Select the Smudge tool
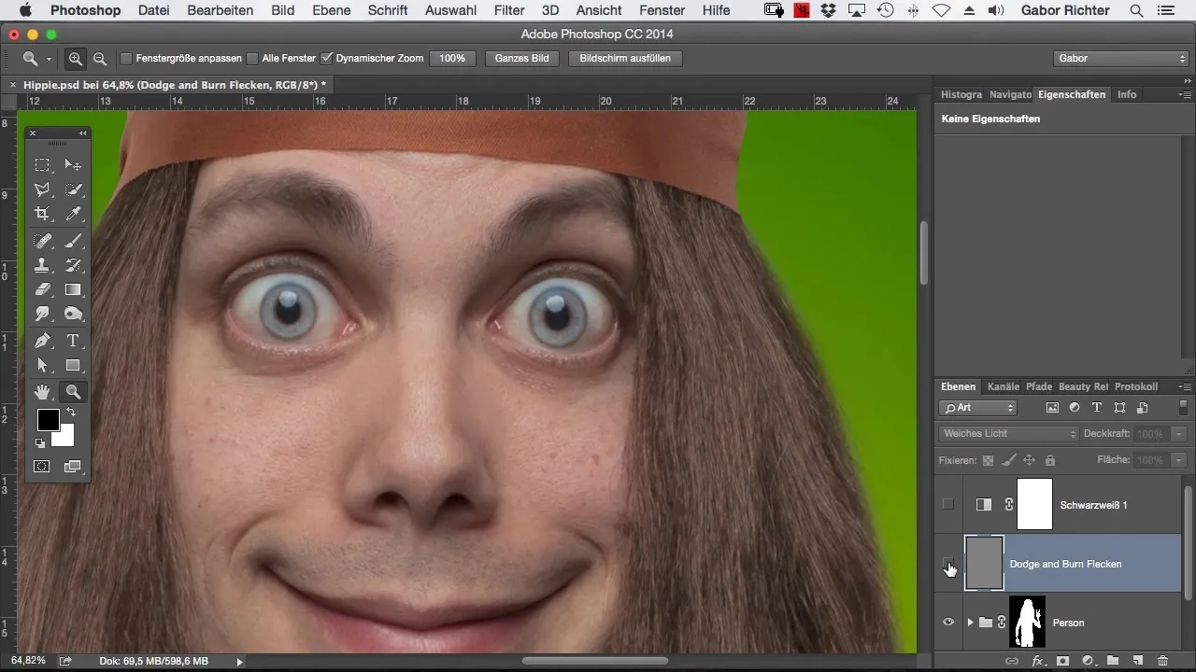 (42, 315)
